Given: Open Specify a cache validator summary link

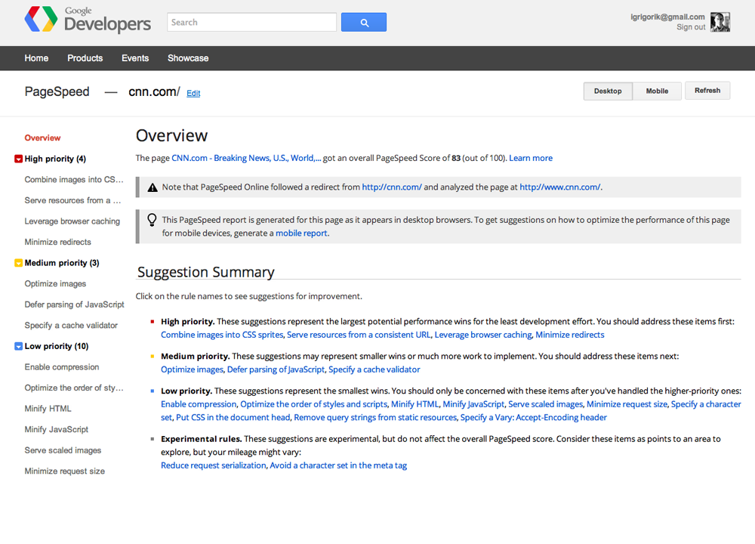Looking at the screenshot, I should [x=374, y=369].
